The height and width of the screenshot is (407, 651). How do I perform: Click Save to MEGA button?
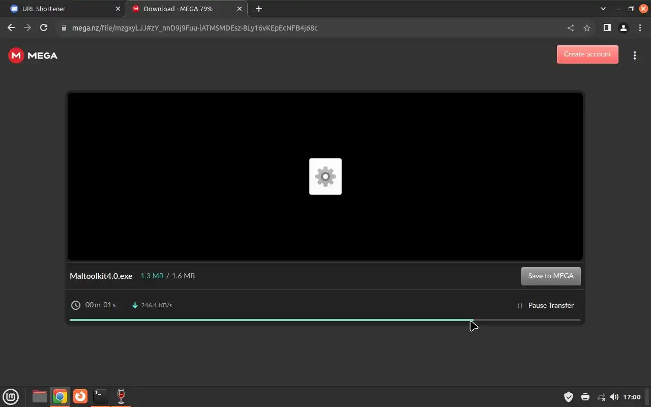pyautogui.click(x=551, y=276)
